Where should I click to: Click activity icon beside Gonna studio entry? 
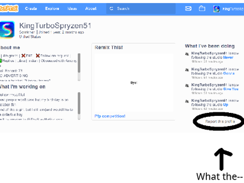(x=187, y=70)
